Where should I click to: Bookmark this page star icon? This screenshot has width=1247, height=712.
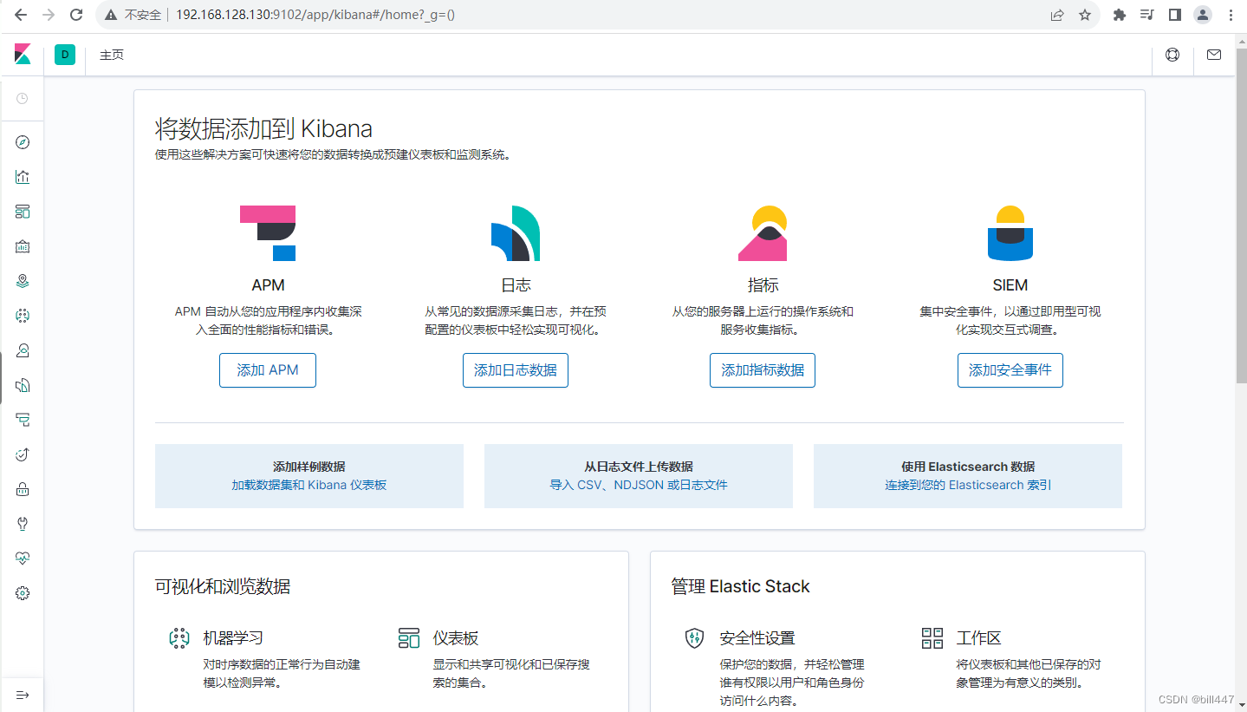(1085, 15)
